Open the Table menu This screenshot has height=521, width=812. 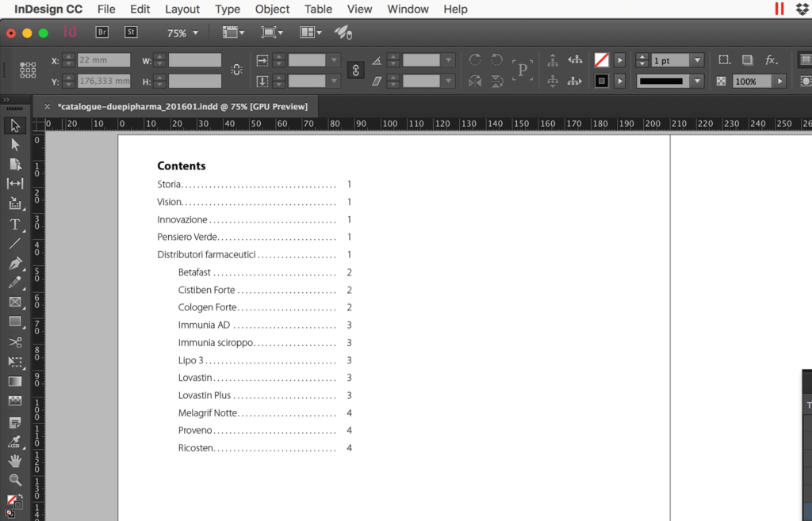[318, 9]
